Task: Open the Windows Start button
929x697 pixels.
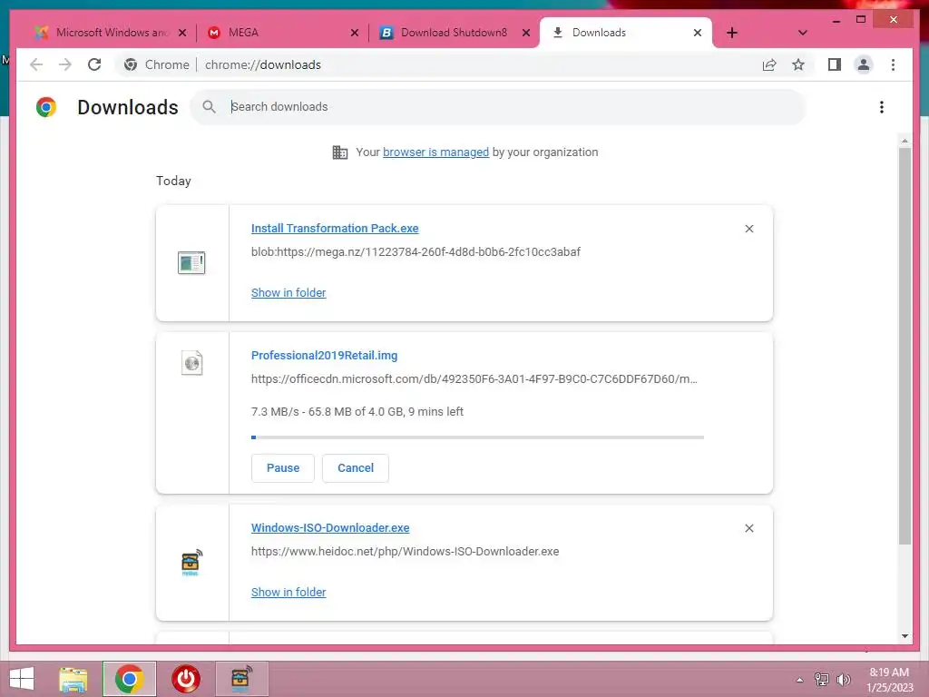Action: coord(22,679)
